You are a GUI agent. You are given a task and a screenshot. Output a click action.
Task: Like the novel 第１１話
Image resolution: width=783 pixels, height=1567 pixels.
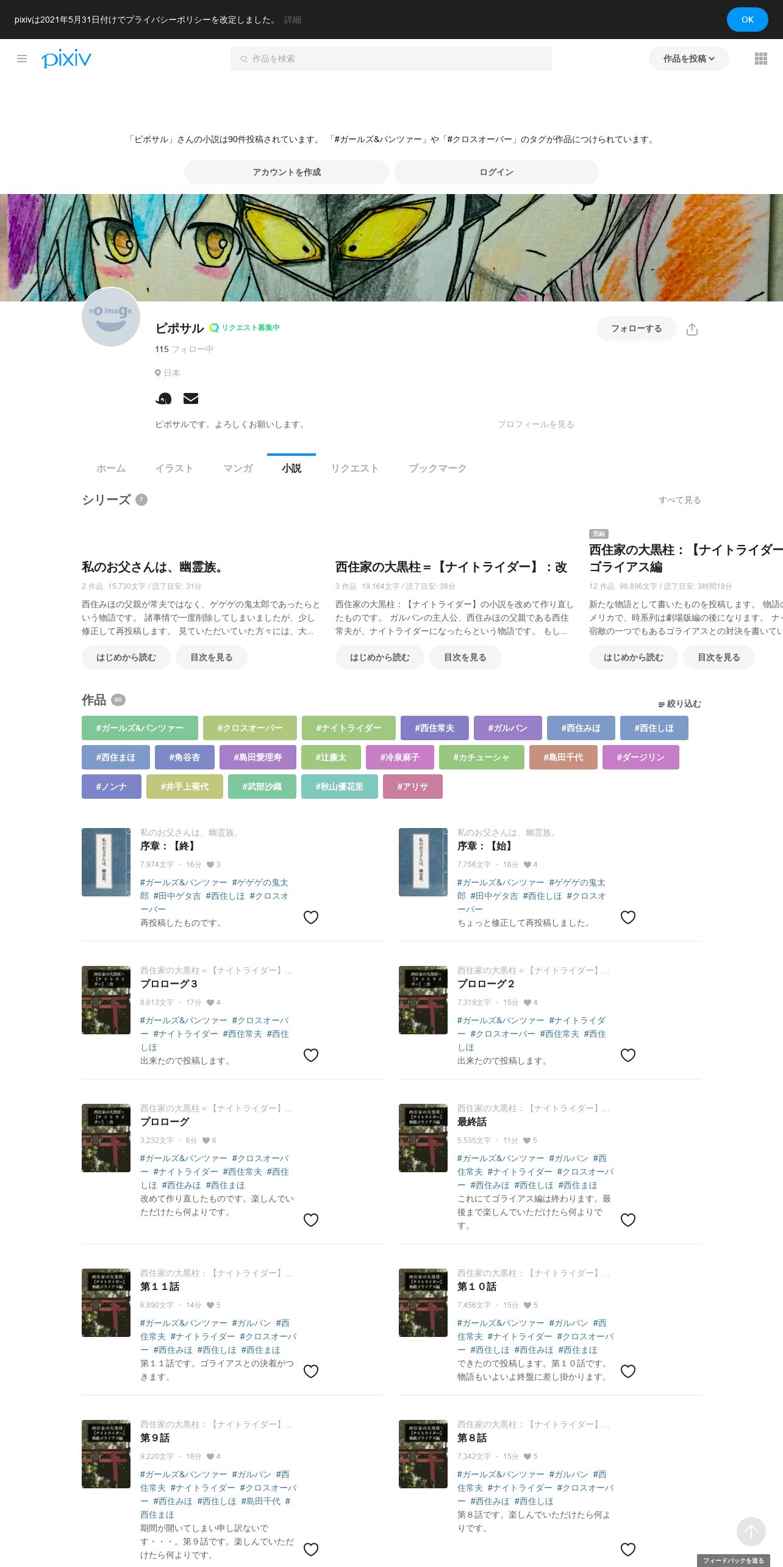coord(311,1371)
